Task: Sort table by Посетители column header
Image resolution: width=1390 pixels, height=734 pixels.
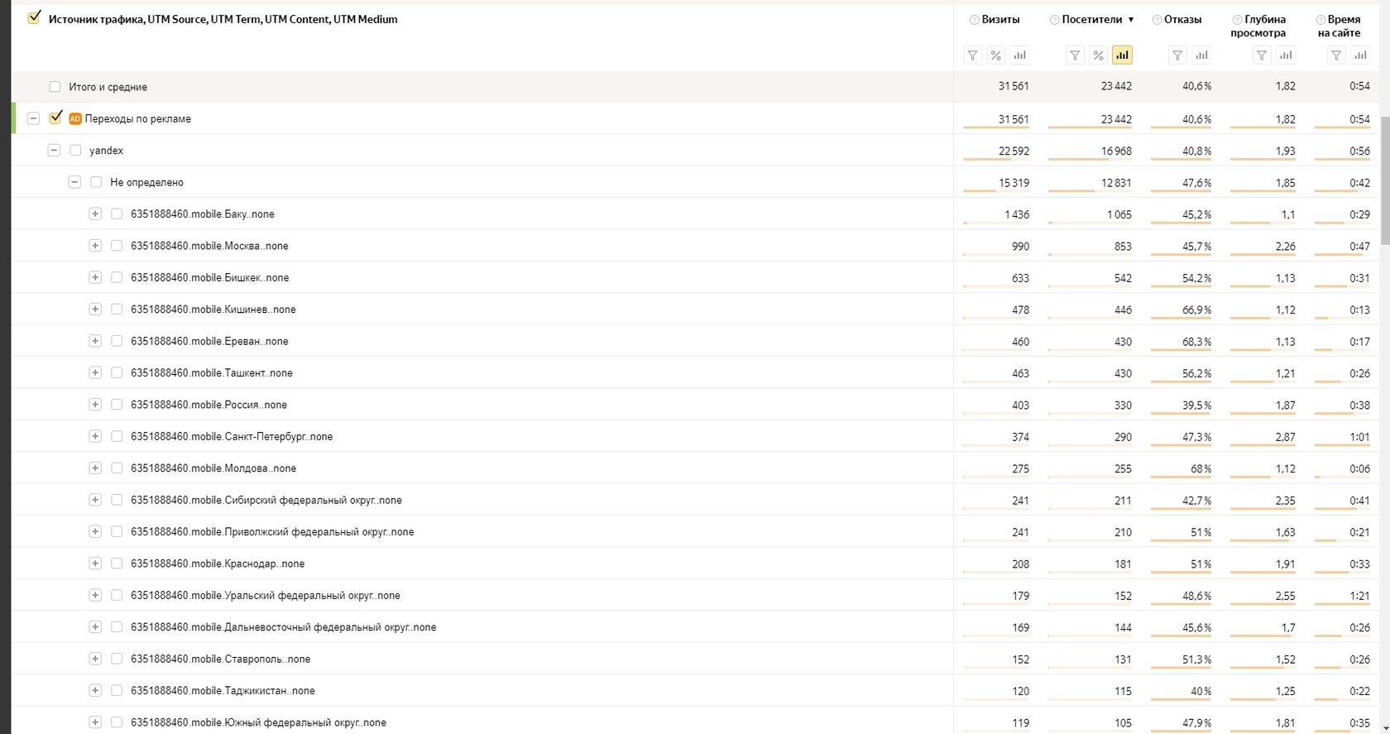Action: 1091,19
